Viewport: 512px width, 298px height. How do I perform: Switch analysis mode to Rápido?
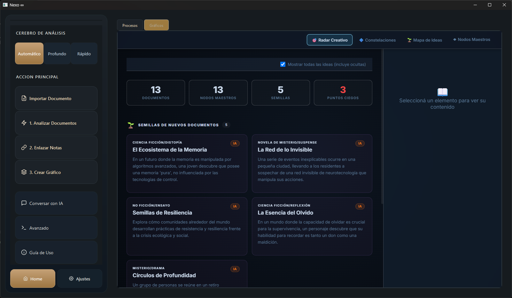[84, 53]
